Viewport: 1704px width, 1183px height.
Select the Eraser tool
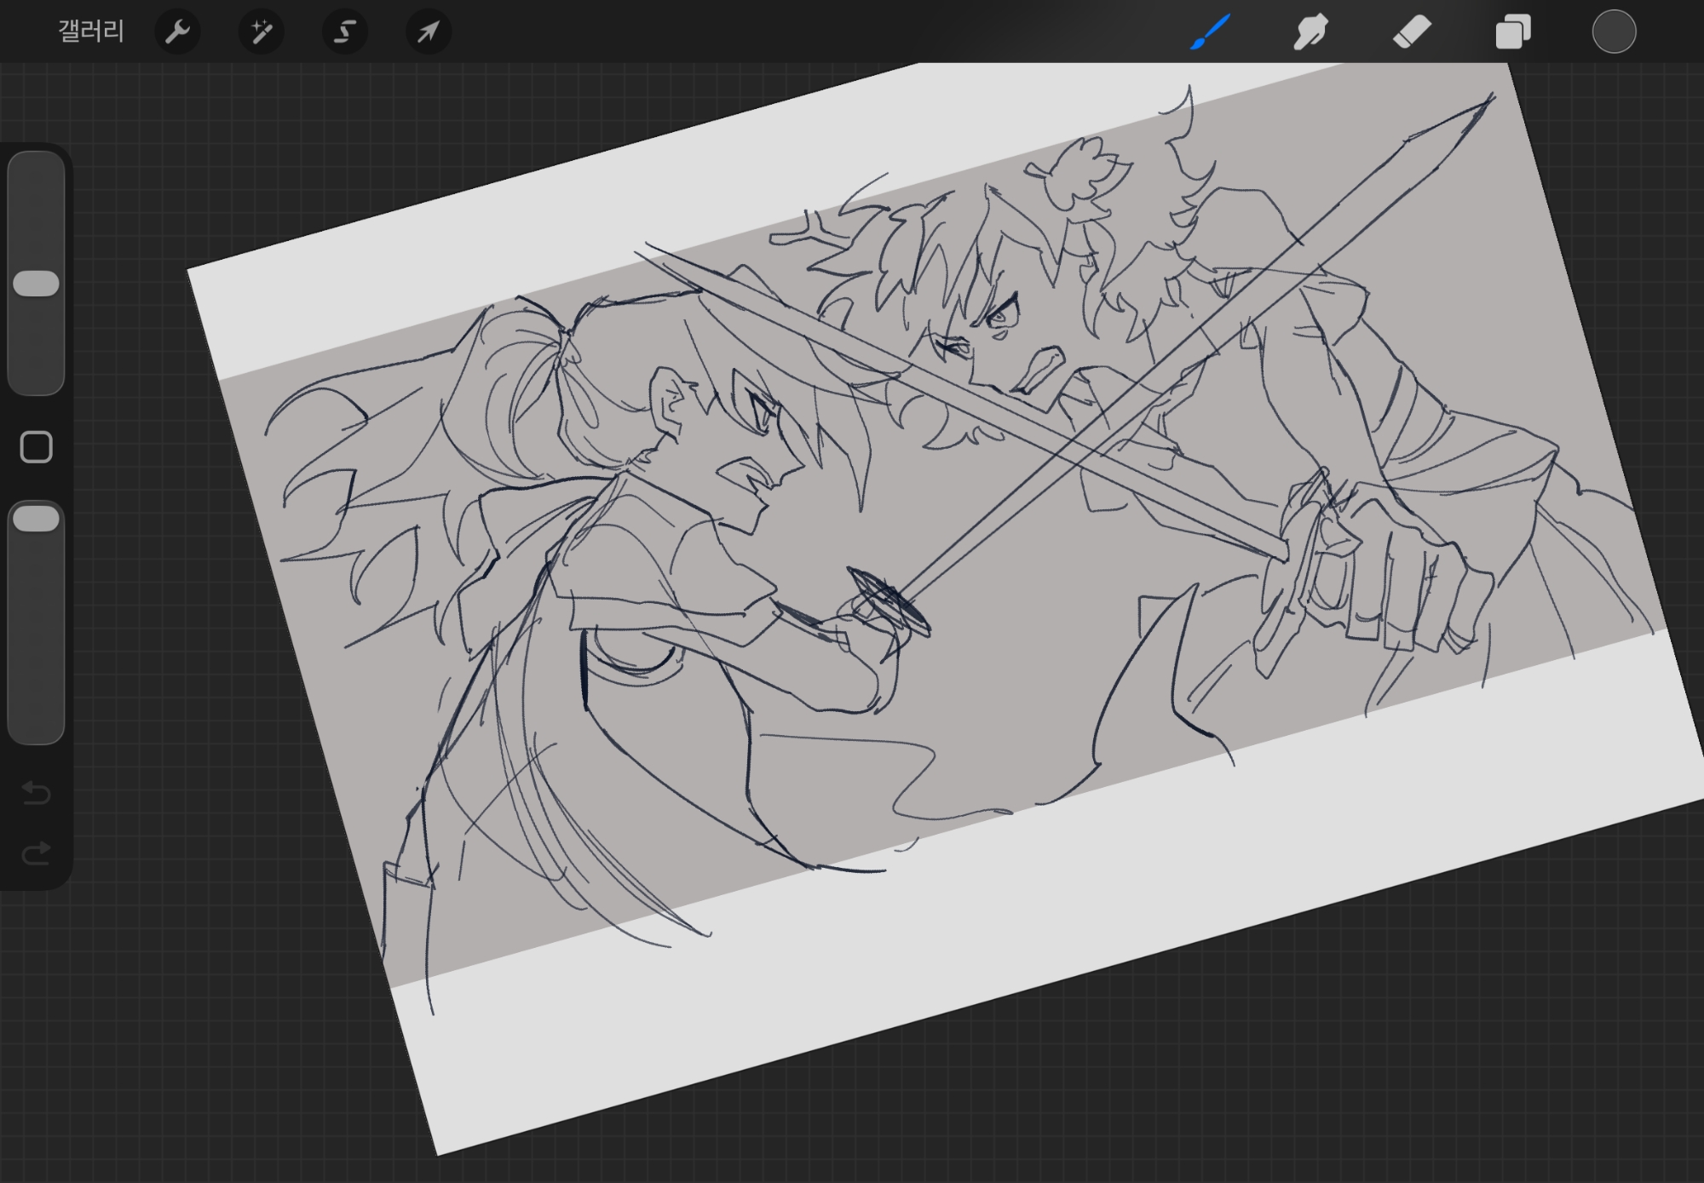pos(1411,32)
